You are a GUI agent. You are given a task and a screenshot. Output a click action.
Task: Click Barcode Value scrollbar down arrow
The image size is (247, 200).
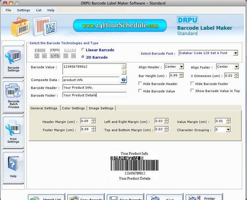pyautogui.click(x=124, y=72)
